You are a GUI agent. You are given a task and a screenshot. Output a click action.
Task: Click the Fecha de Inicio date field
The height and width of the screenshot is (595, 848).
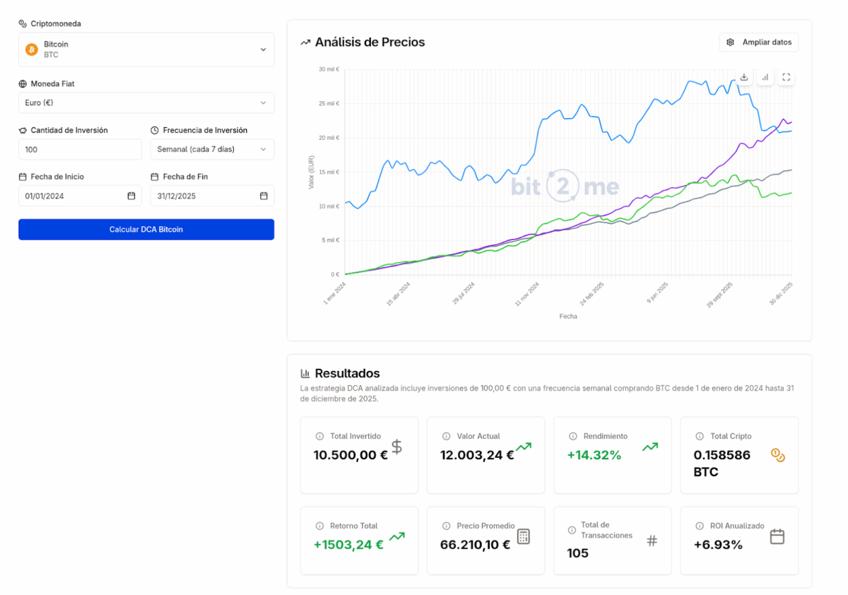(71, 196)
